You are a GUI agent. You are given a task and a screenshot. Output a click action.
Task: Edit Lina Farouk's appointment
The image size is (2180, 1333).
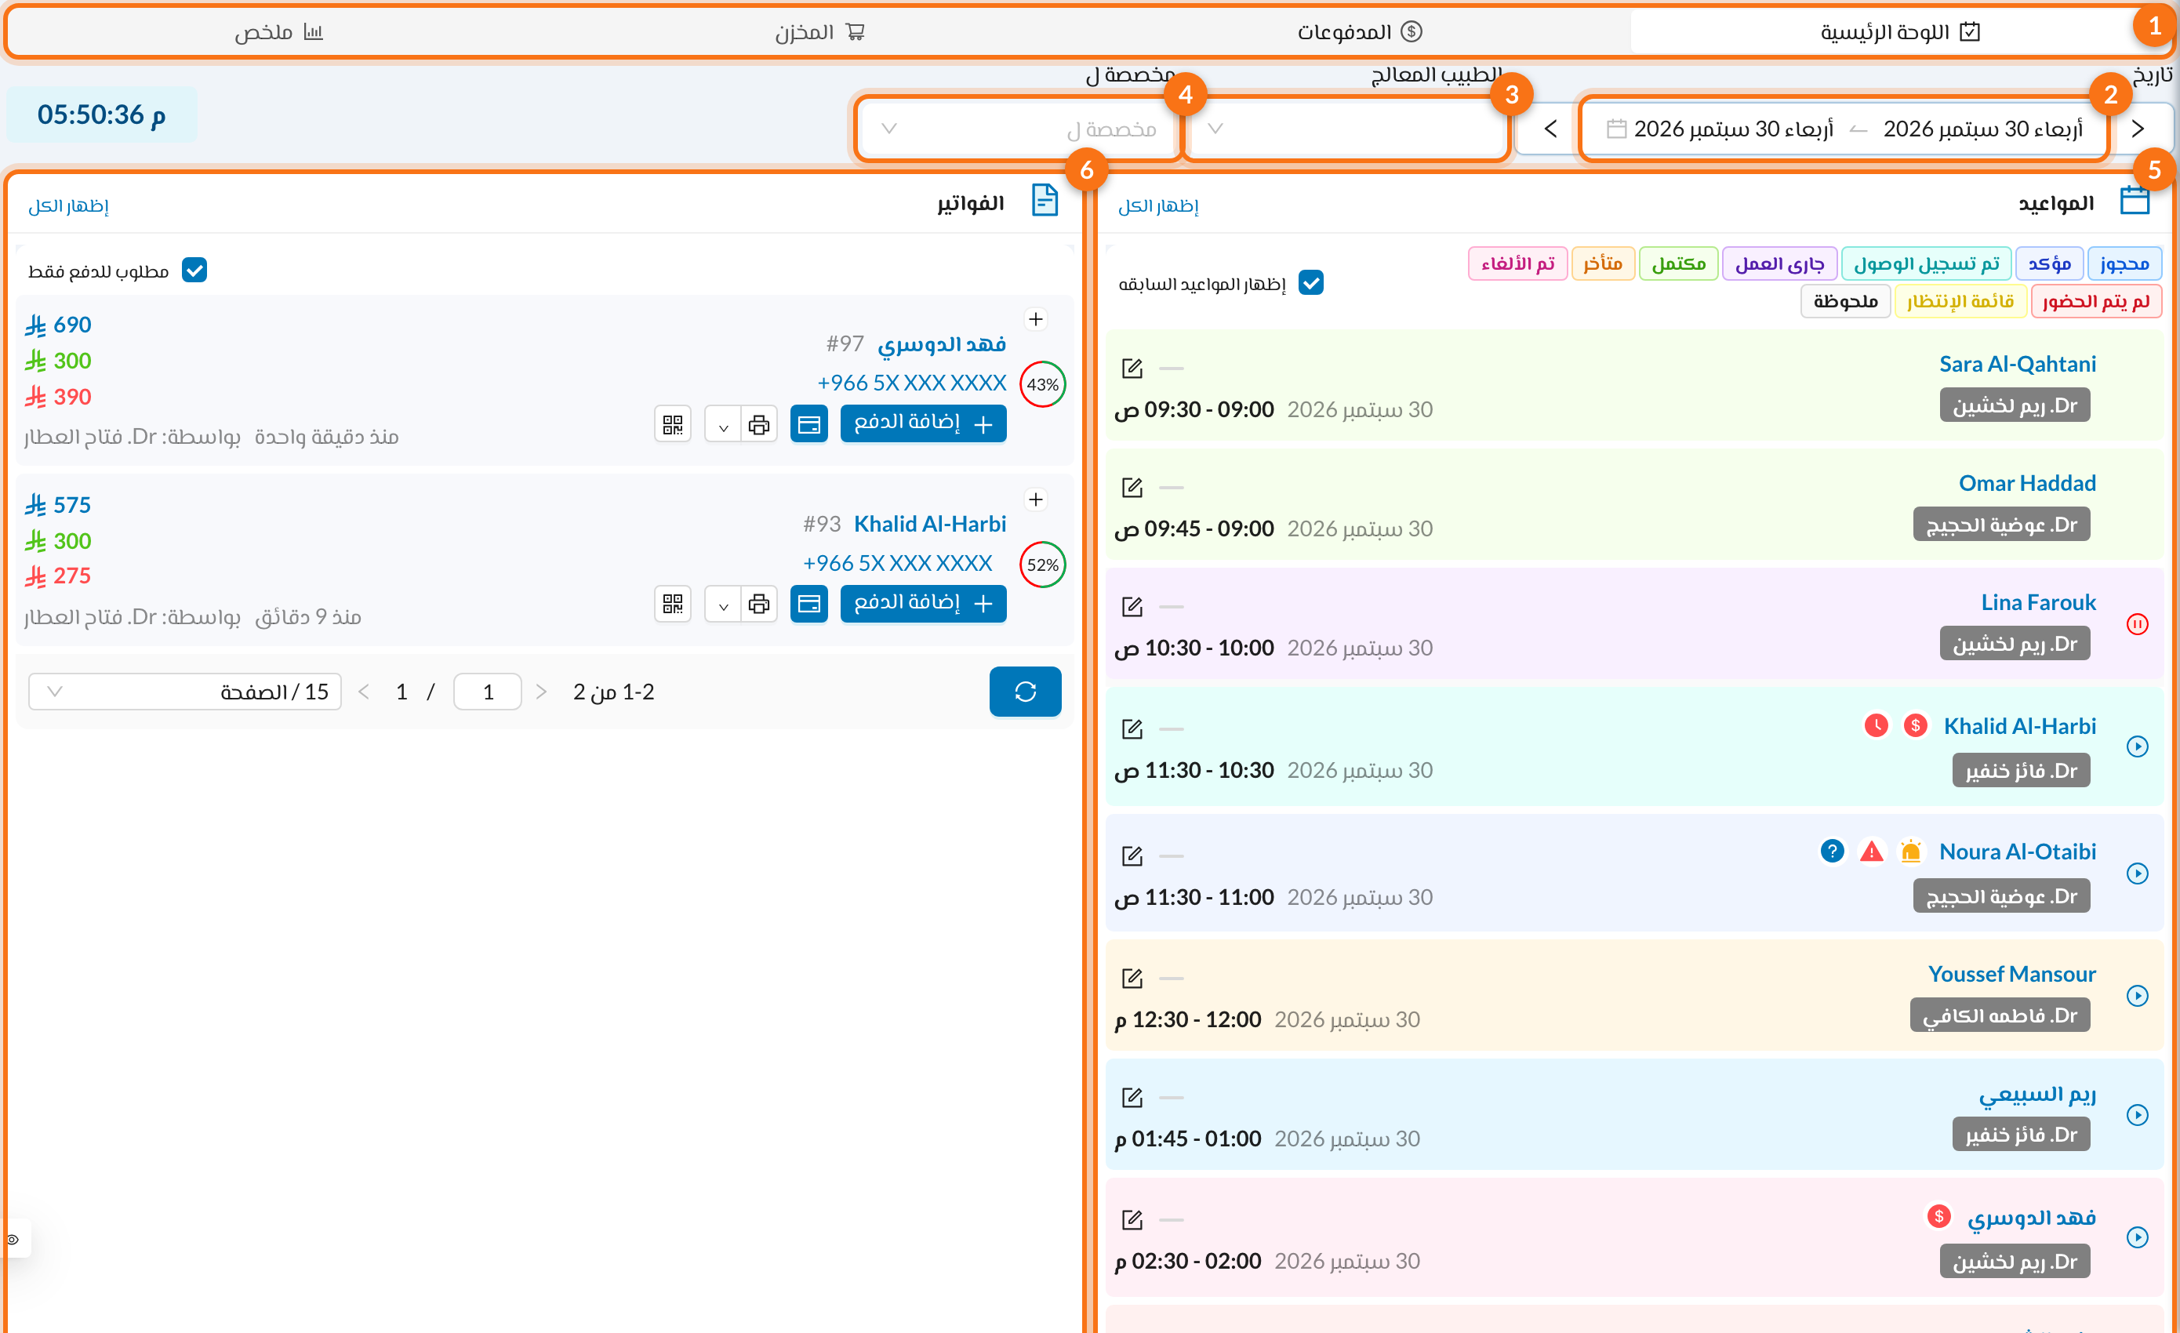coord(1132,607)
